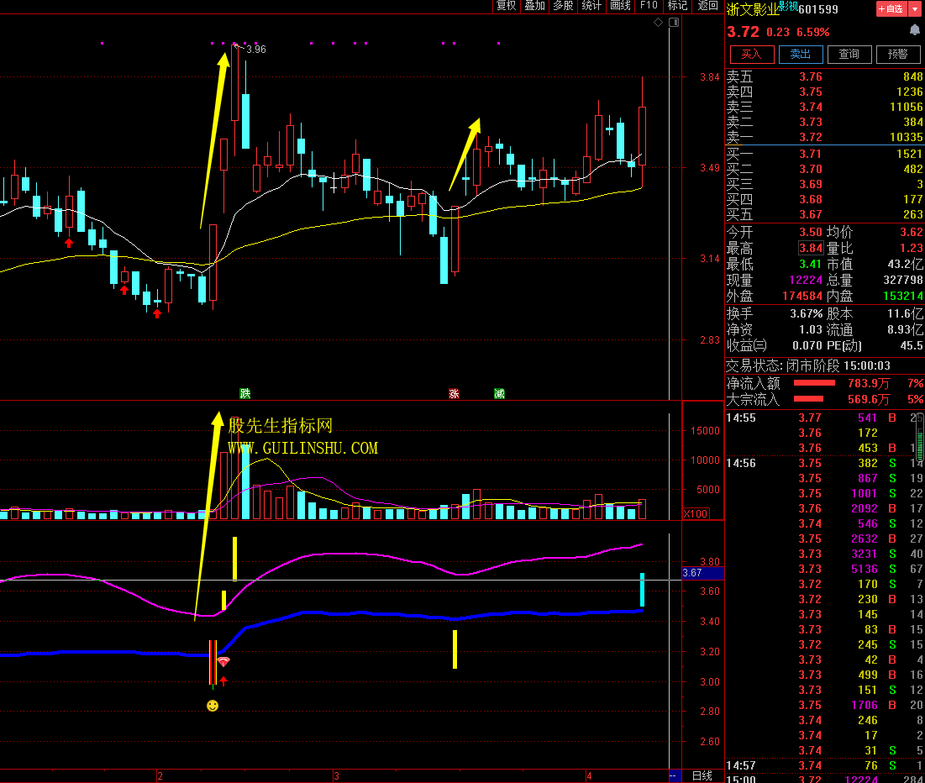Click the 净流入额 red bar
The height and width of the screenshot is (783, 925).
coord(814,384)
